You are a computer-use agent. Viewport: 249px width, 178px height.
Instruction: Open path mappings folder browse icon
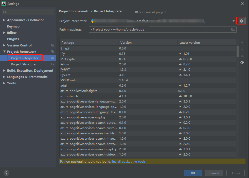point(233,30)
